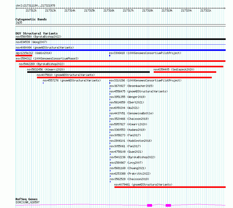Screen dimensions: 233x208
Task: Open nsv5957827 (Almarri2020) label
Action: point(128,124)
